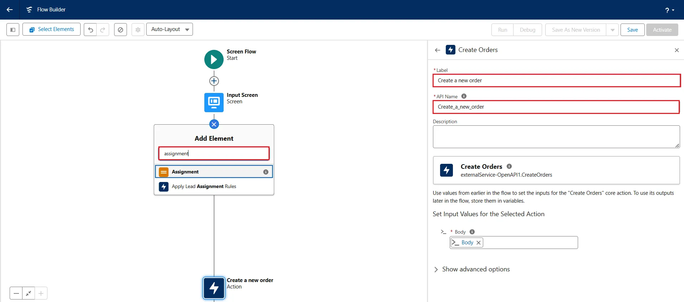Open the Save As New Version dropdown arrow
Image resolution: width=684 pixels, height=302 pixels.
tap(612, 30)
